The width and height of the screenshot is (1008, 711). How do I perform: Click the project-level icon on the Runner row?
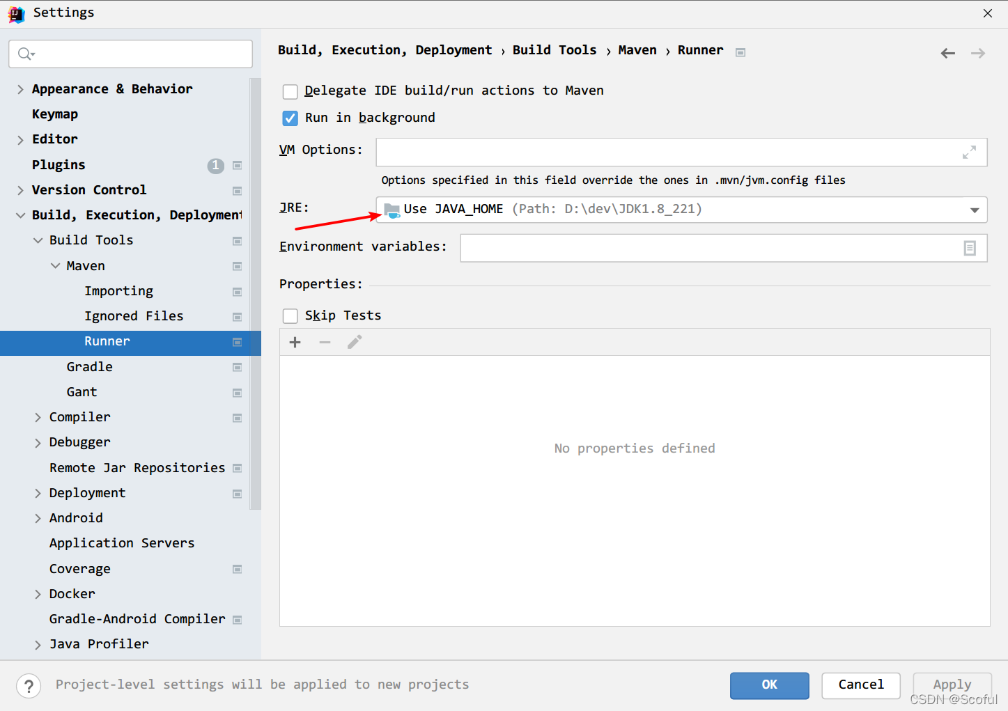pos(237,342)
